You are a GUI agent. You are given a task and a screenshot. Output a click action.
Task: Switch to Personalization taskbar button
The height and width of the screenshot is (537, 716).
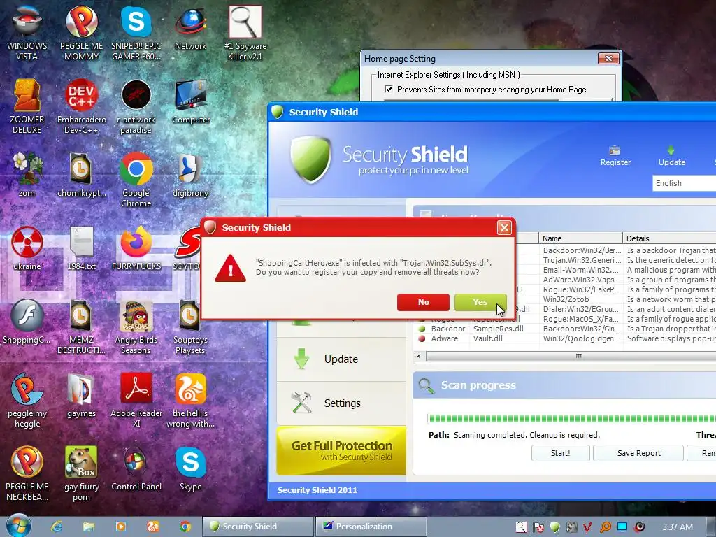click(x=371, y=527)
